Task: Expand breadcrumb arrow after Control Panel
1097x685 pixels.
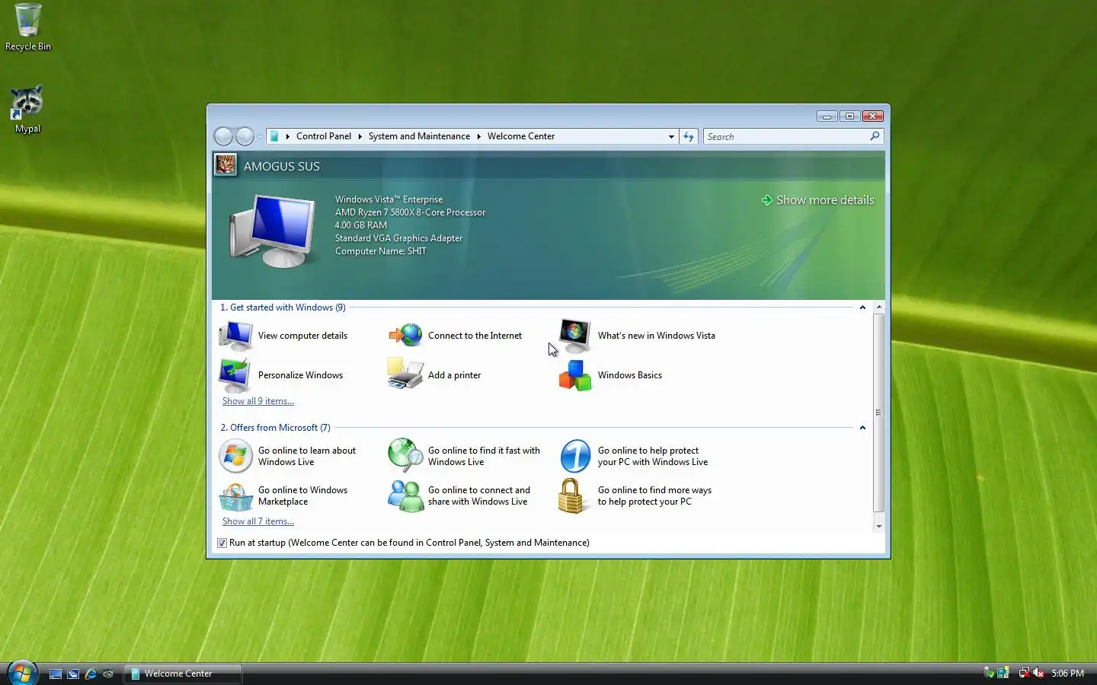Action: tap(360, 136)
